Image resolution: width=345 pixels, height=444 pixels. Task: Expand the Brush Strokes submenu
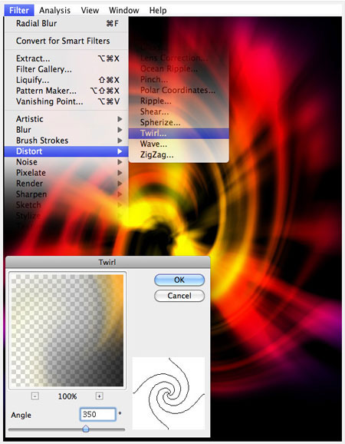click(x=67, y=141)
